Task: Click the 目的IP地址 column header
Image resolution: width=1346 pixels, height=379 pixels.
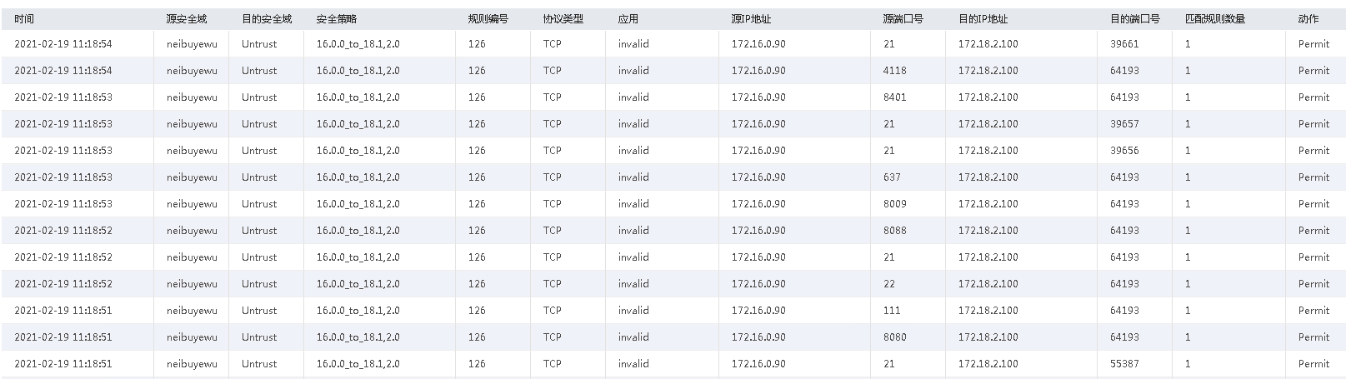Action: point(983,18)
